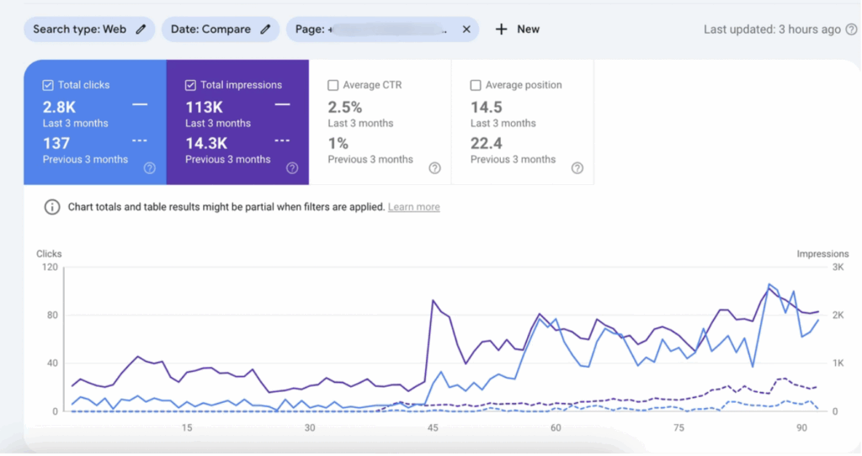Screen dimensions: 862x456
Task: Remove the Page filter with its X
Action: [466, 29]
